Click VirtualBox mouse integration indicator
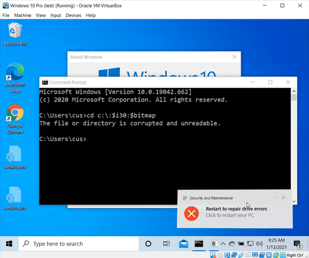Viewport: 309px width, 258px height. [x=276, y=255]
